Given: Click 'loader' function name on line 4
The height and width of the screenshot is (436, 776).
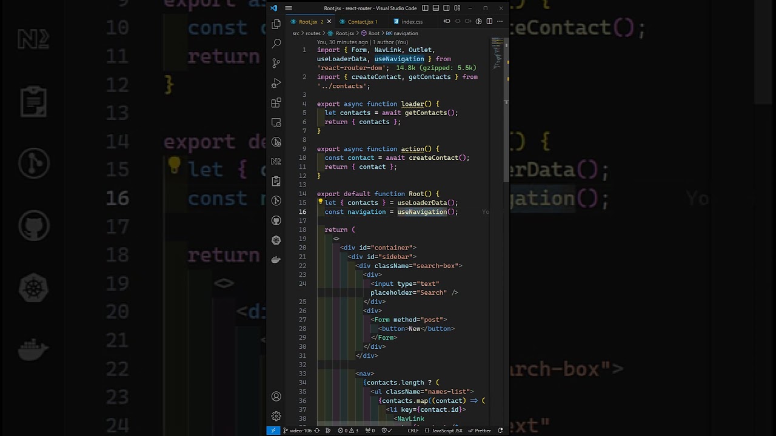Looking at the screenshot, I should coord(412,104).
